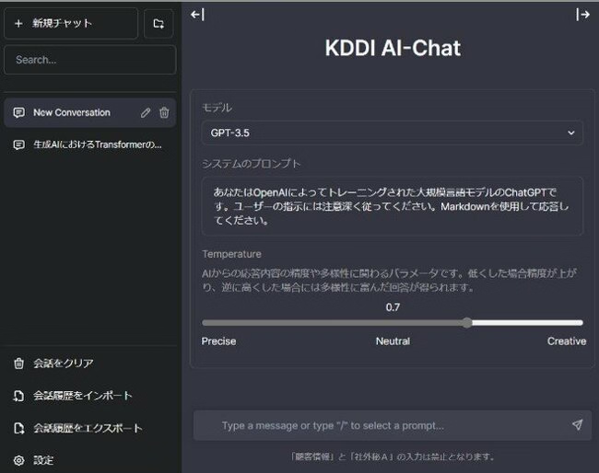599x473 pixels.
Task: Click the model dropdown chevron arrow
Action: pos(571,133)
